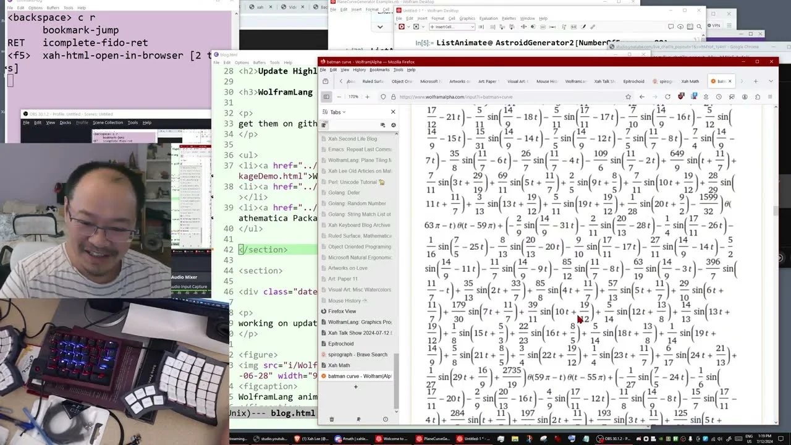Open Docks menu in OBS
The height and width of the screenshot is (445, 791).
66,122
